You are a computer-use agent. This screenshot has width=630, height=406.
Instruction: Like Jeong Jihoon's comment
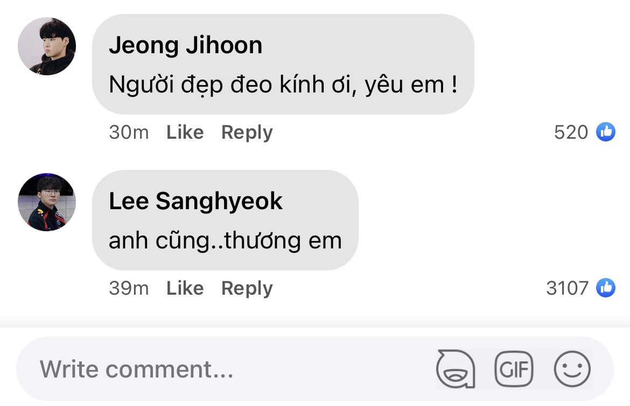(185, 132)
